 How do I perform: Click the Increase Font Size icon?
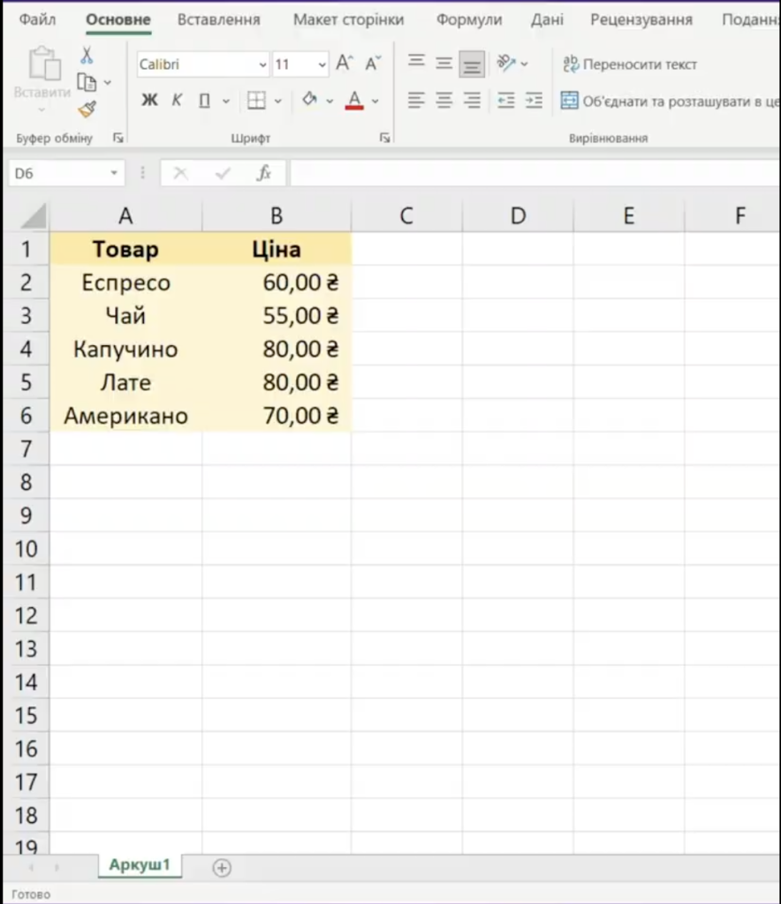[345, 64]
